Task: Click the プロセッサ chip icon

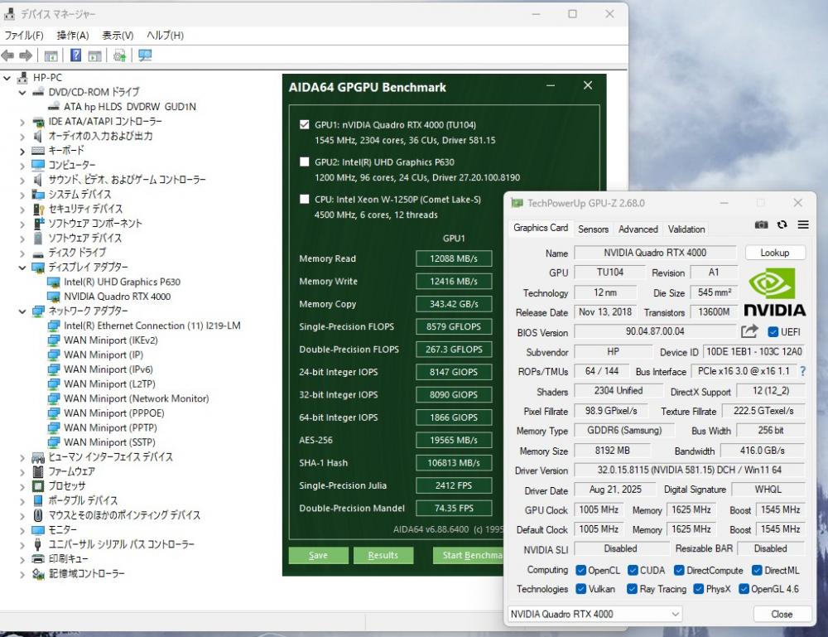Action: pyautogui.click(x=38, y=485)
